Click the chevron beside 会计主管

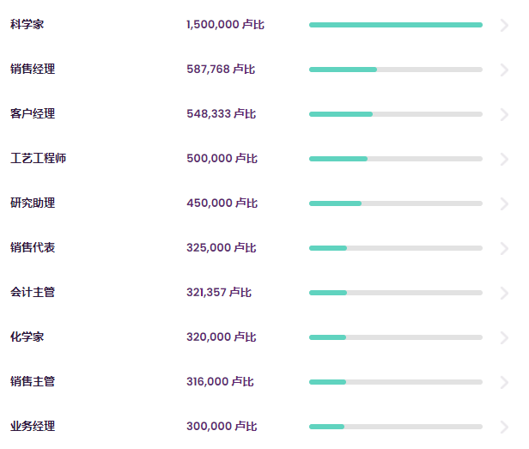[x=504, y=293]
